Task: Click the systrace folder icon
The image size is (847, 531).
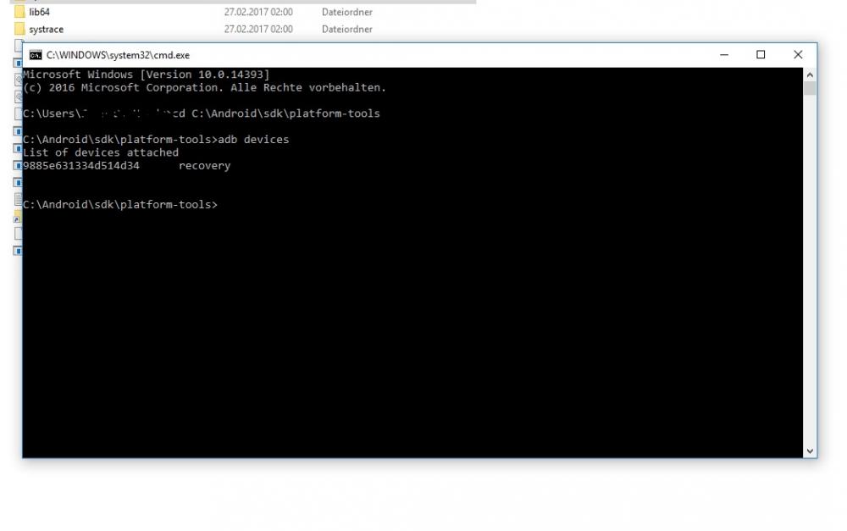Action: point(19,29)
